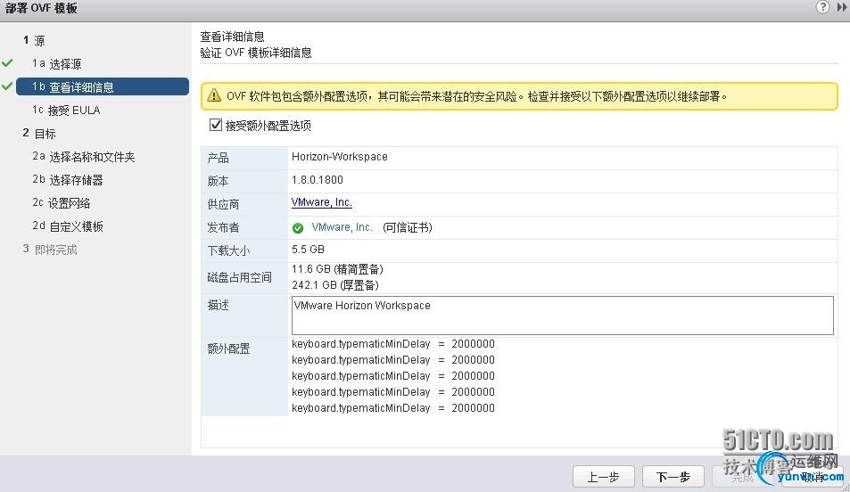Click the 描述 row label

point(218,305)
